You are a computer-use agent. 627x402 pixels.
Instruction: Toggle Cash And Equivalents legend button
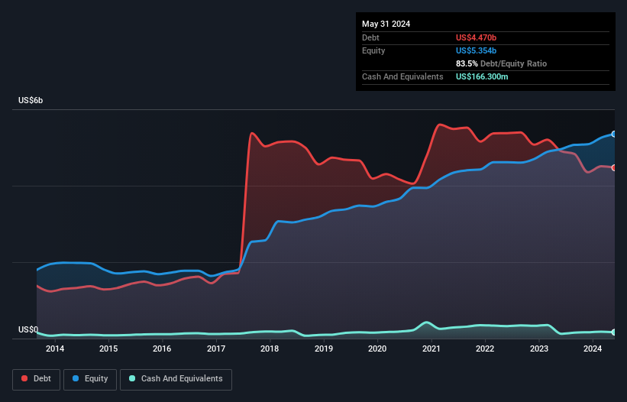click(176, 379)
